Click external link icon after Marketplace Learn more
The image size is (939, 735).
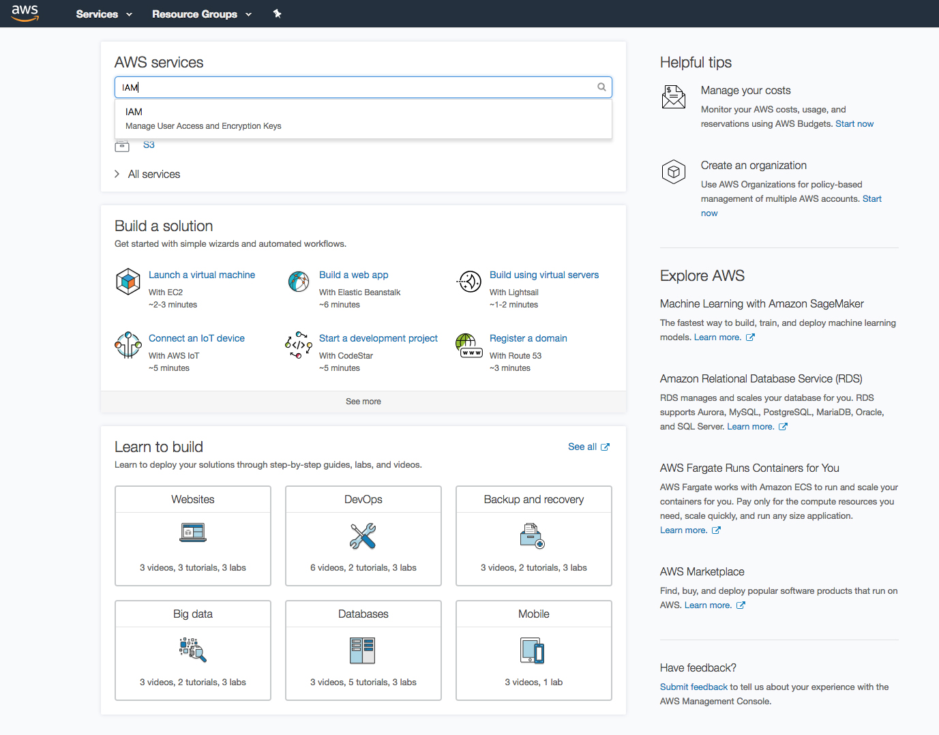[x=741, y=605]
